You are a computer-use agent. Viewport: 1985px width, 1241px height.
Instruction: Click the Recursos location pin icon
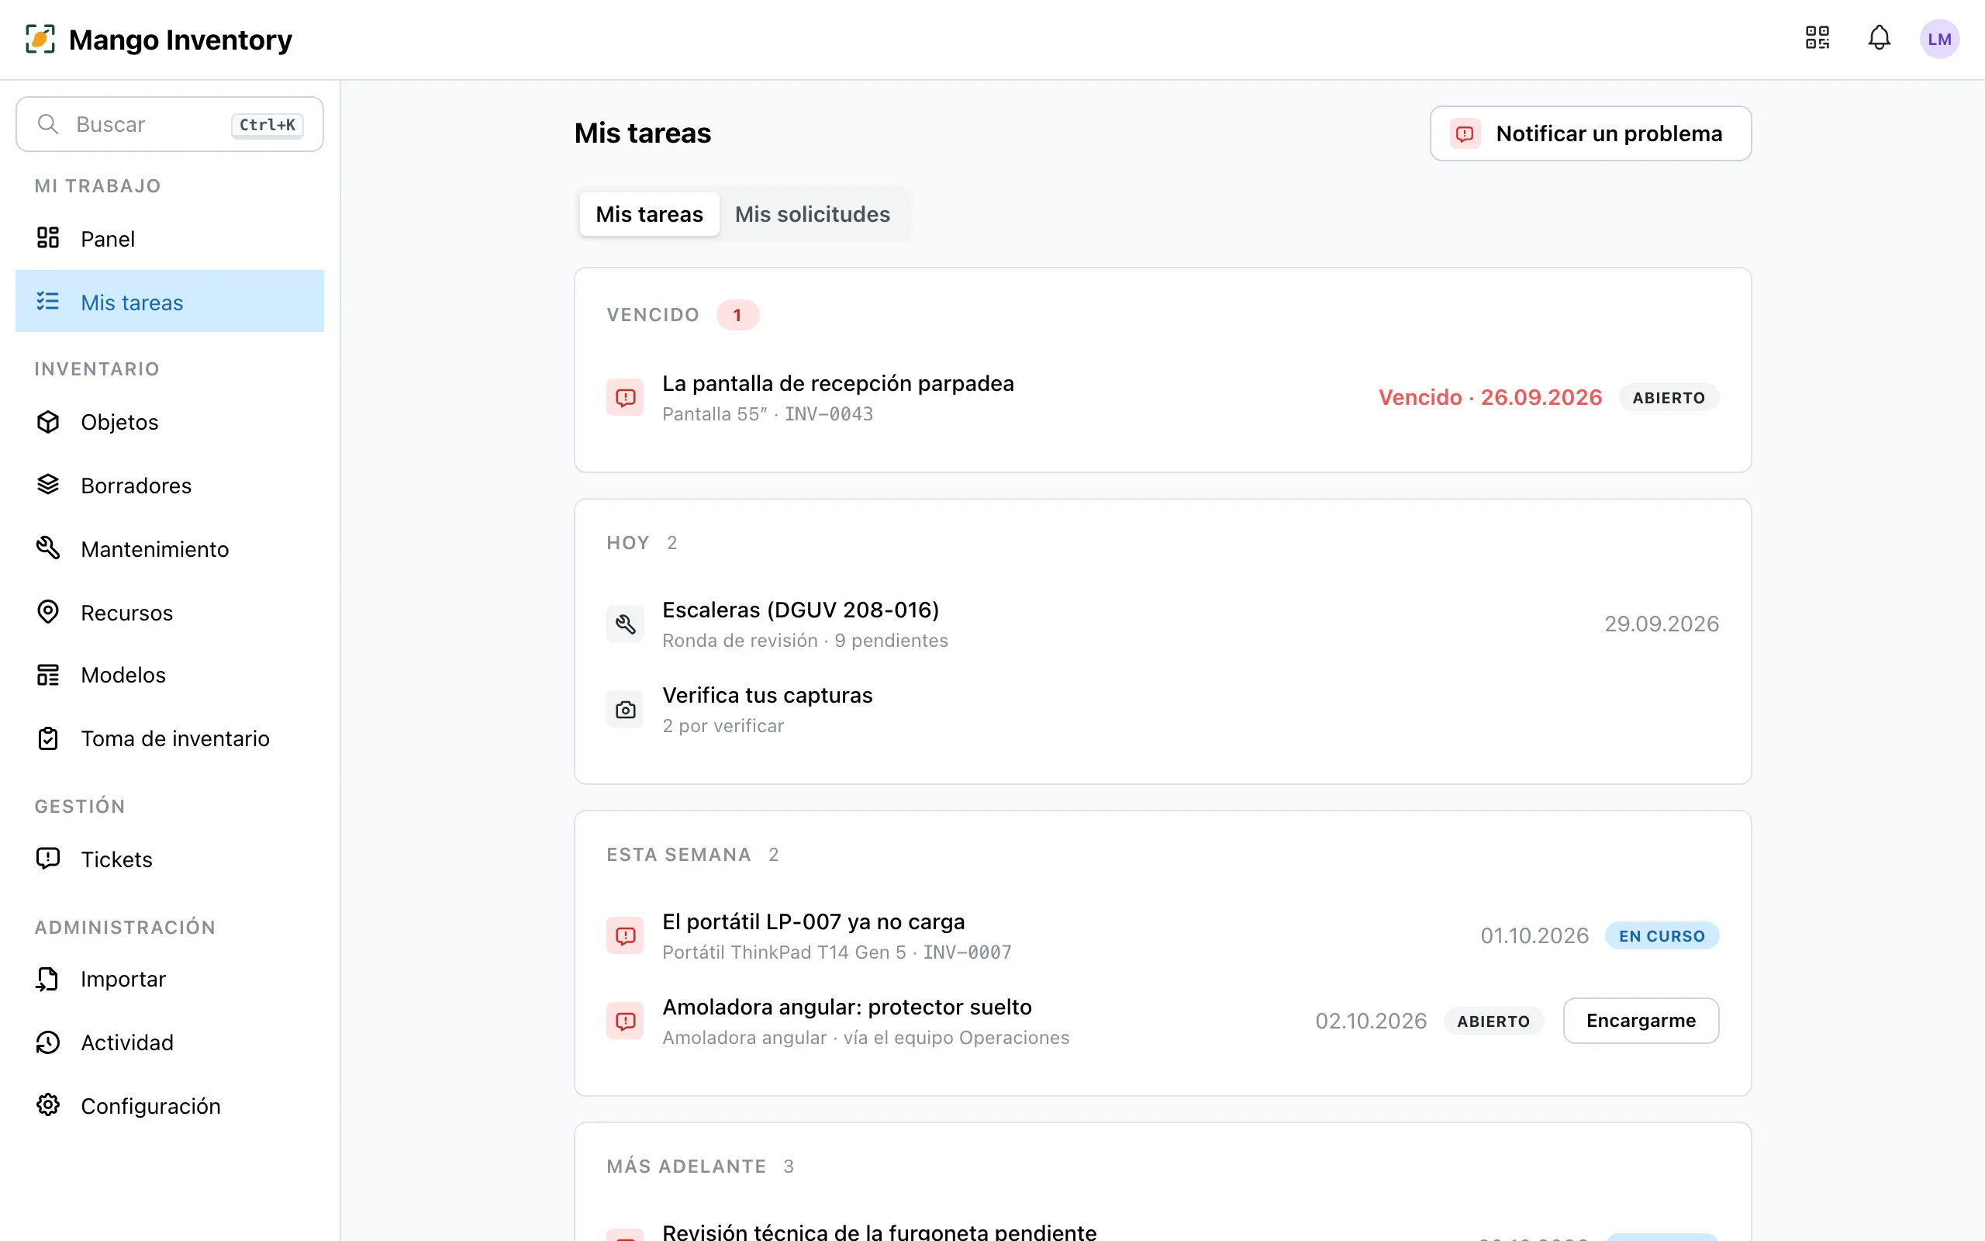coord(48,611)
